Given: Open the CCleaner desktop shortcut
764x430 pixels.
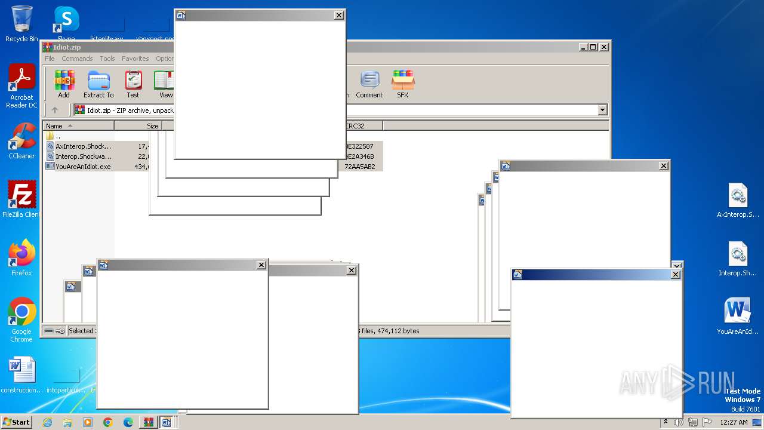Looking at the screenshot, I should click(21, 141).
